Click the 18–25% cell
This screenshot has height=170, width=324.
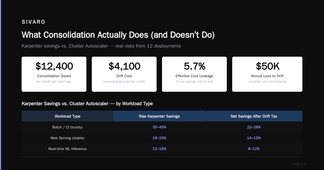[x=159, y=138]
